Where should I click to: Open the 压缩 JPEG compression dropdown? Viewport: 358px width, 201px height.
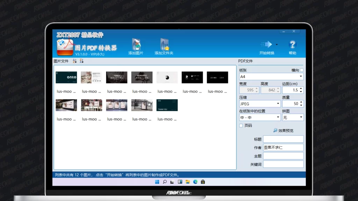(278, 104)
